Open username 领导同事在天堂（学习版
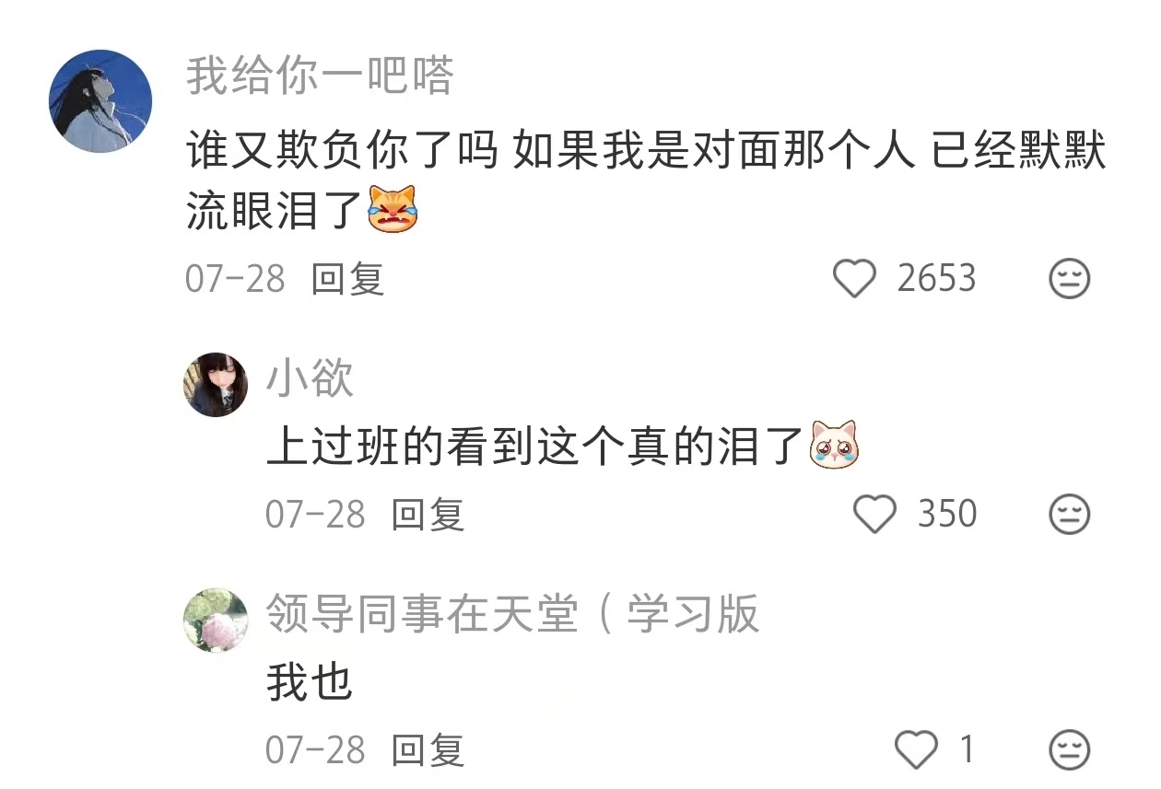Screen dimensions: 1161x789 [513, 613]
